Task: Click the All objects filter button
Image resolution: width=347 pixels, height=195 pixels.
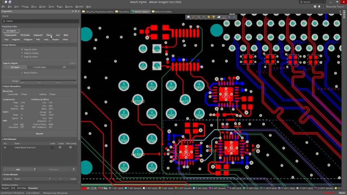Action: pyautogui.click(x=11, y=31)
